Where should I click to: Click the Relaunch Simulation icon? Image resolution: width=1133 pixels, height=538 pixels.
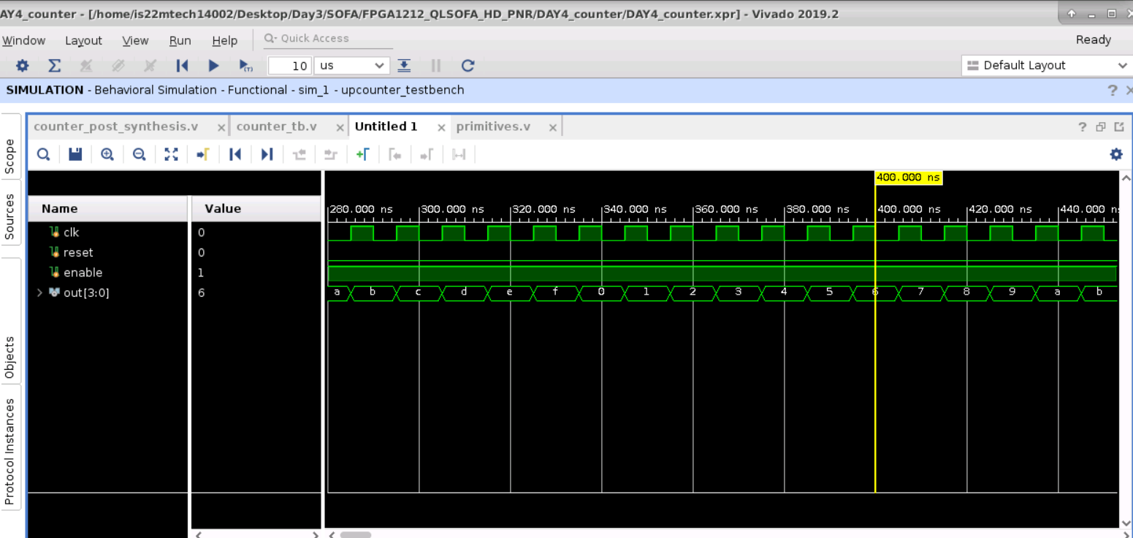coord(468,65)
